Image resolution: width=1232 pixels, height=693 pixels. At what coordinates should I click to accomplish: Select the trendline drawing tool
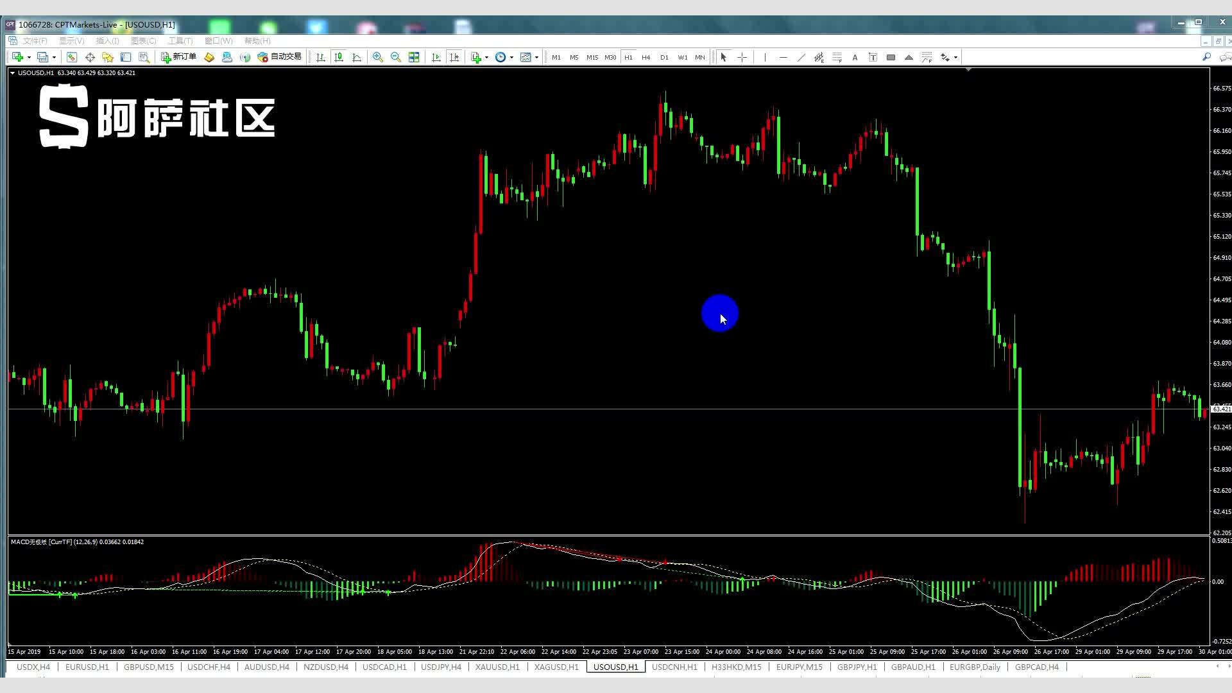pos(801,57)
